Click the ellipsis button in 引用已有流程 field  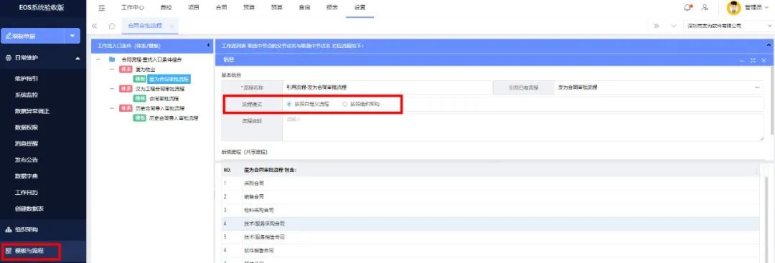pyautogui.click(x=757, y=87)
